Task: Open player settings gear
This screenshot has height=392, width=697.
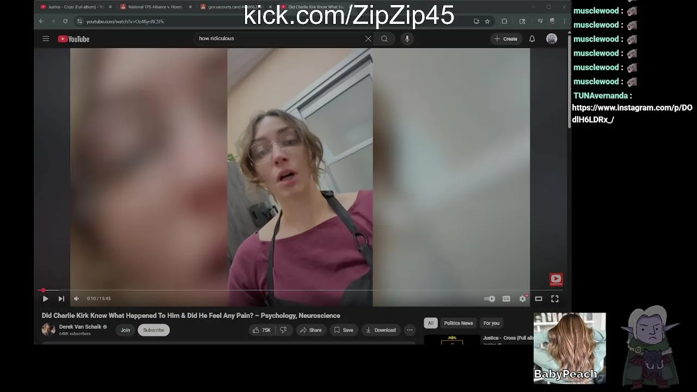Action: pos(523,298)
